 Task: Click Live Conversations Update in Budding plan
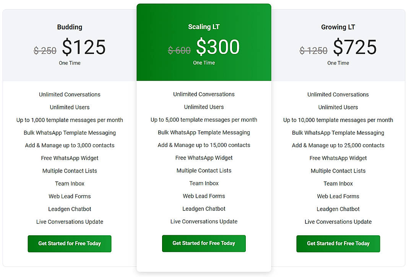[x=69, y=222]
